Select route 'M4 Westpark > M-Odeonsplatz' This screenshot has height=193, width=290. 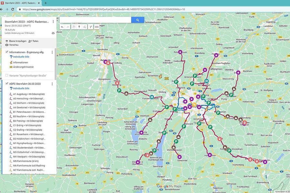(x=27, y=157)
